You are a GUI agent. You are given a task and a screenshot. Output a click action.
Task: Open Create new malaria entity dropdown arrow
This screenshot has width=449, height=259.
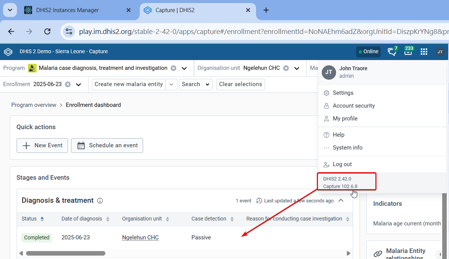[x=171, y=85]
